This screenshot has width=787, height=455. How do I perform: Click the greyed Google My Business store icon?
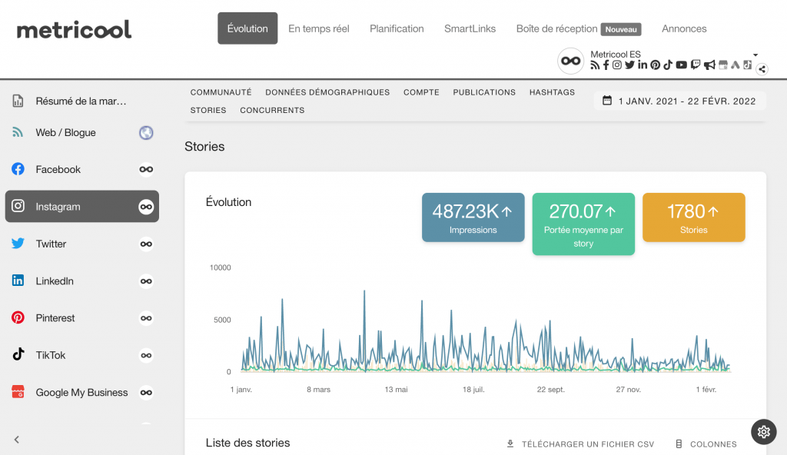(723, 65)
